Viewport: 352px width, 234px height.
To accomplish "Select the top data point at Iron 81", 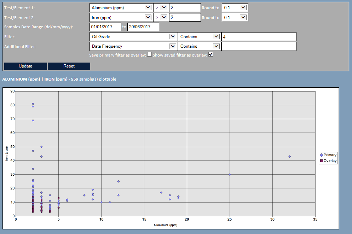I will (x=33, y=104).
